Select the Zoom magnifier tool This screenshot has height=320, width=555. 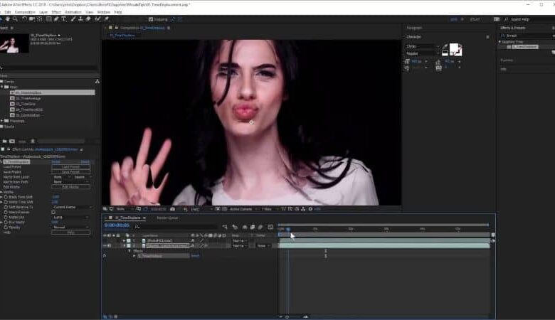[15, 19]
